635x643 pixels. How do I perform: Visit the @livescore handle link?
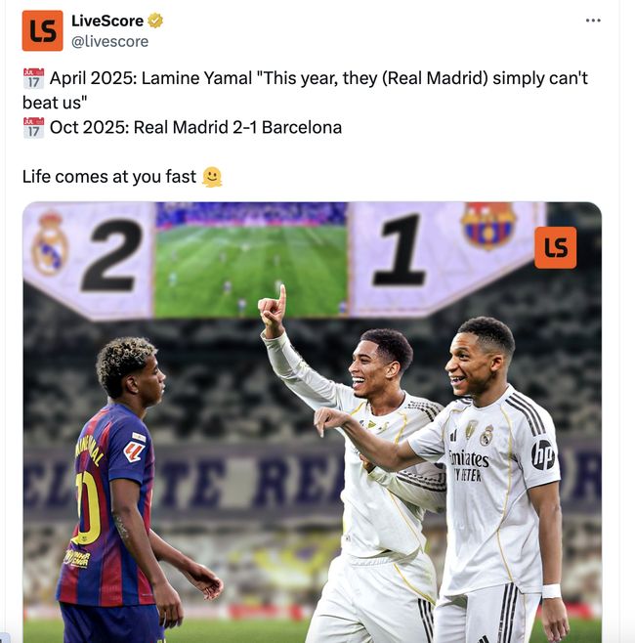tap(109, 41)
